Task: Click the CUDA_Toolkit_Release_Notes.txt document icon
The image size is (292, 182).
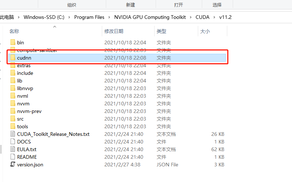Action: pyautogui.click(x=13, y=134)
